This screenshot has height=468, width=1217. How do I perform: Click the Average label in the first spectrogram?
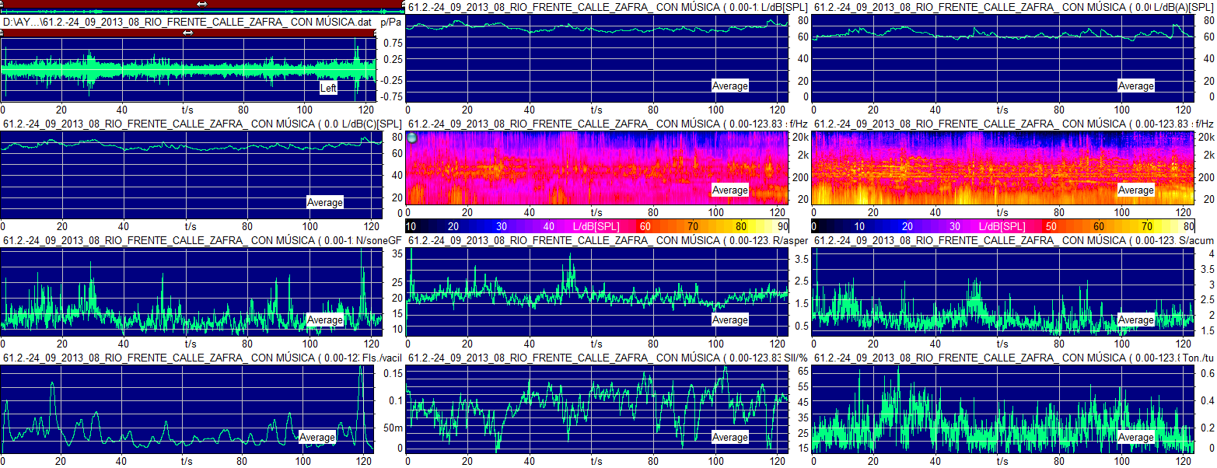click(729, 190)
